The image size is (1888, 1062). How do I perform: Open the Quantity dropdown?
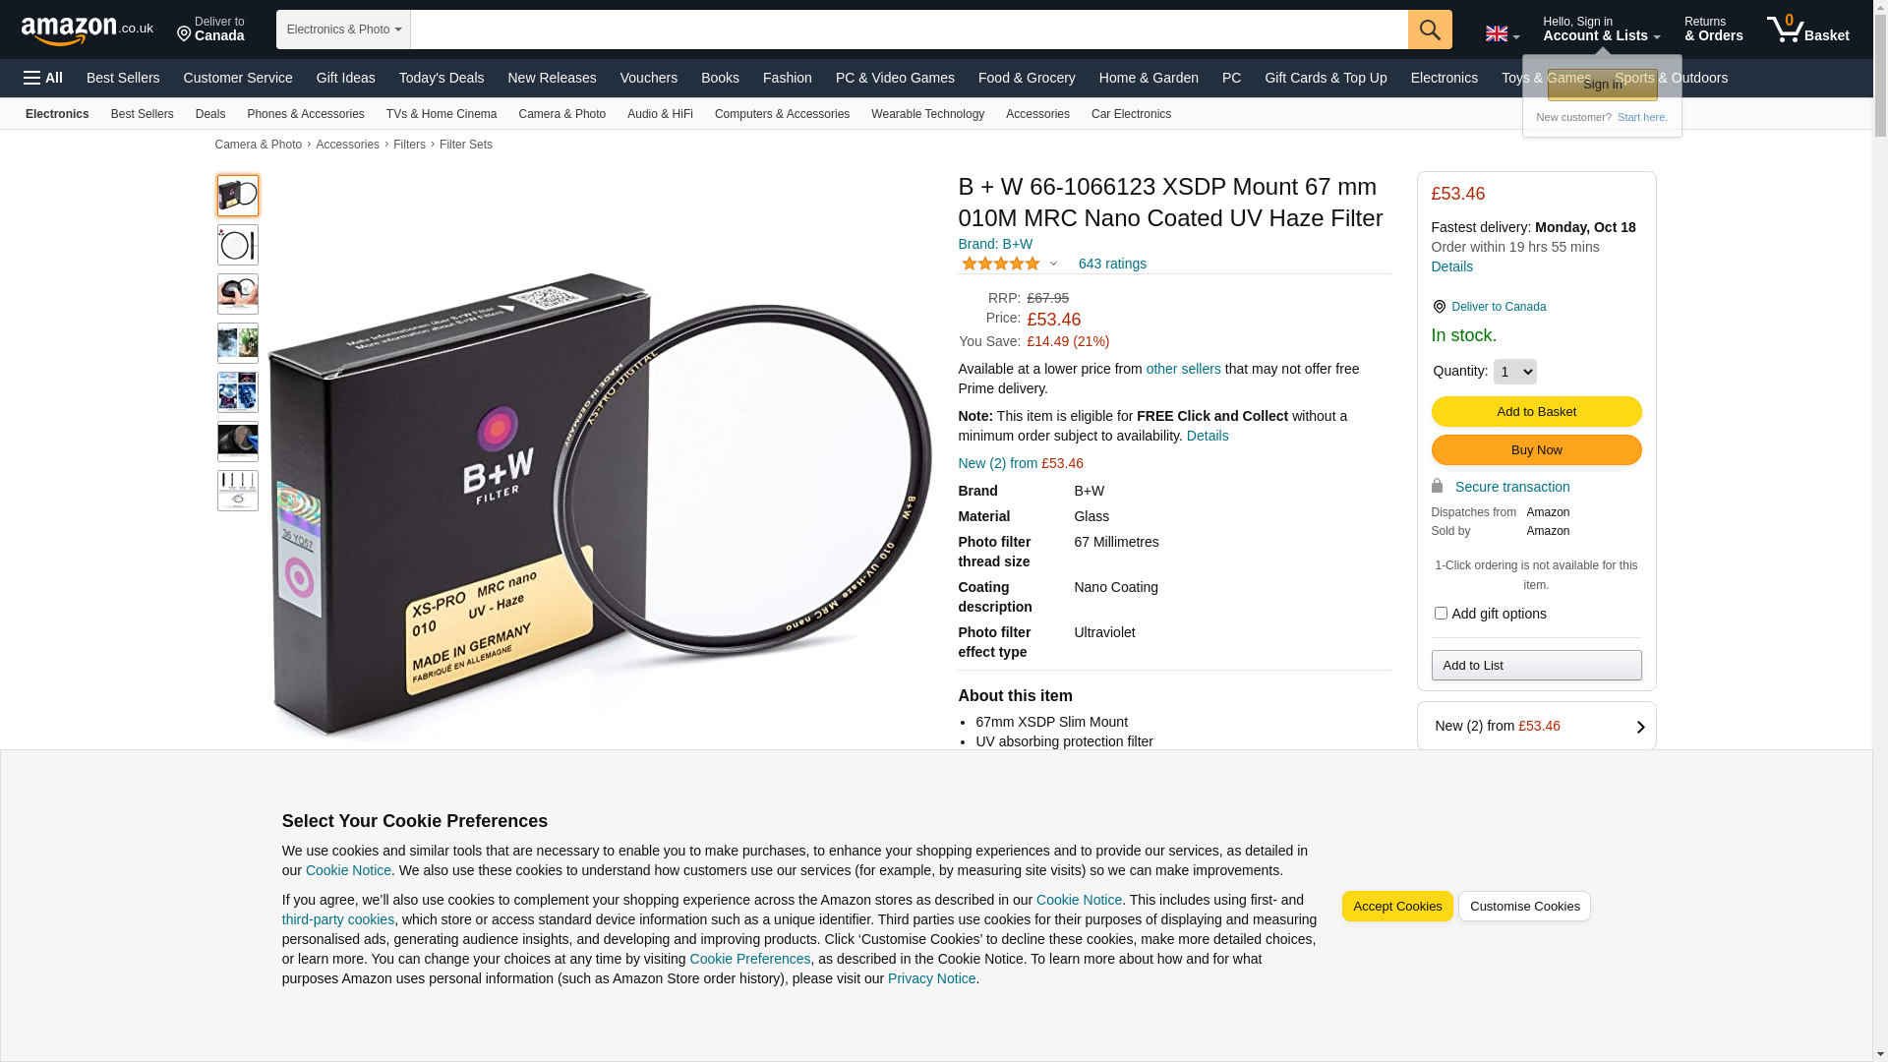[1514, 372]
